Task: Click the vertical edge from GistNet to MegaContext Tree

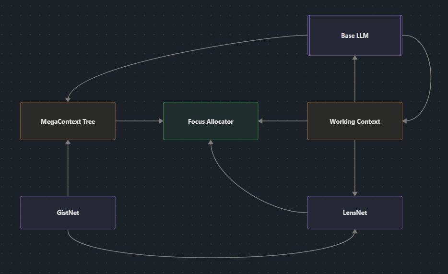Action: point(68,168)
